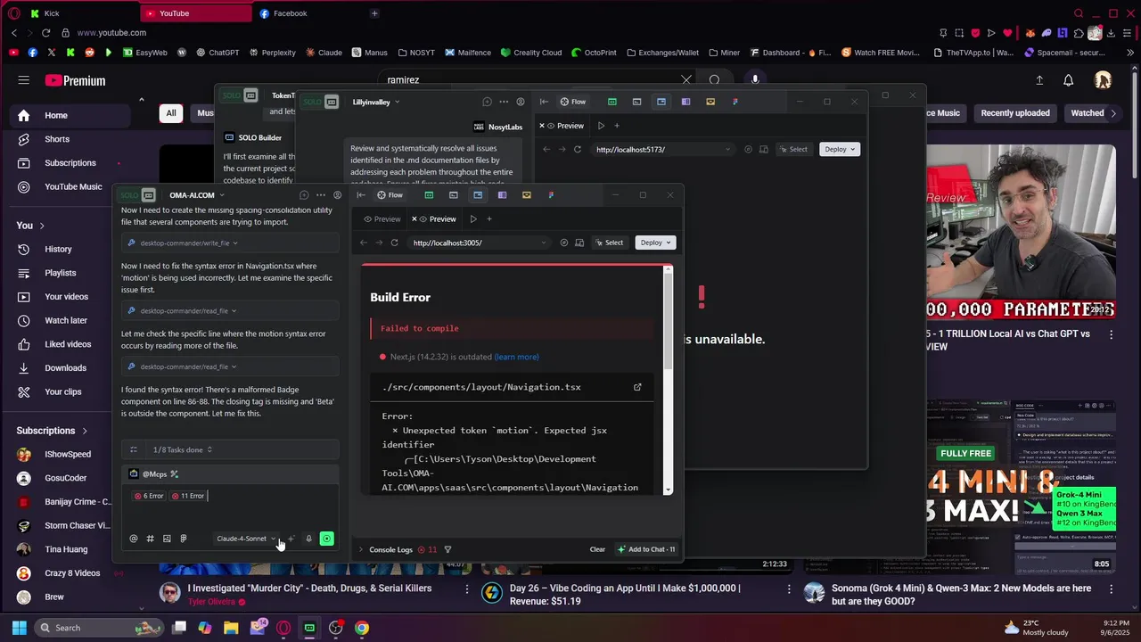
Task: Click the run play icon beside Preview tabs
Action: click(473, 218)
